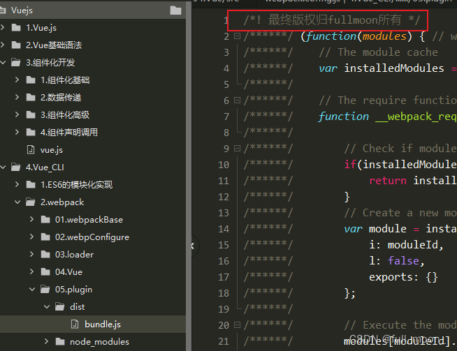
Task: Click 'i: moduleId,' on line 15
Action: [x=406, y=245]
